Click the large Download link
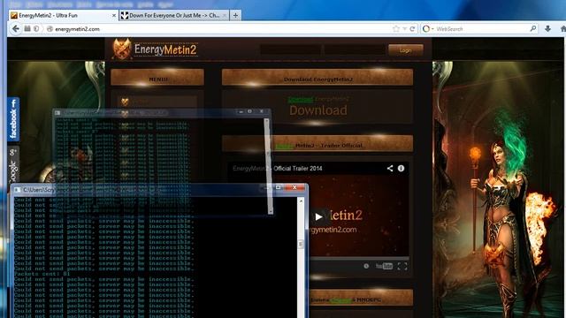Viewport: 566px width, 318px height. coord(318,110)
